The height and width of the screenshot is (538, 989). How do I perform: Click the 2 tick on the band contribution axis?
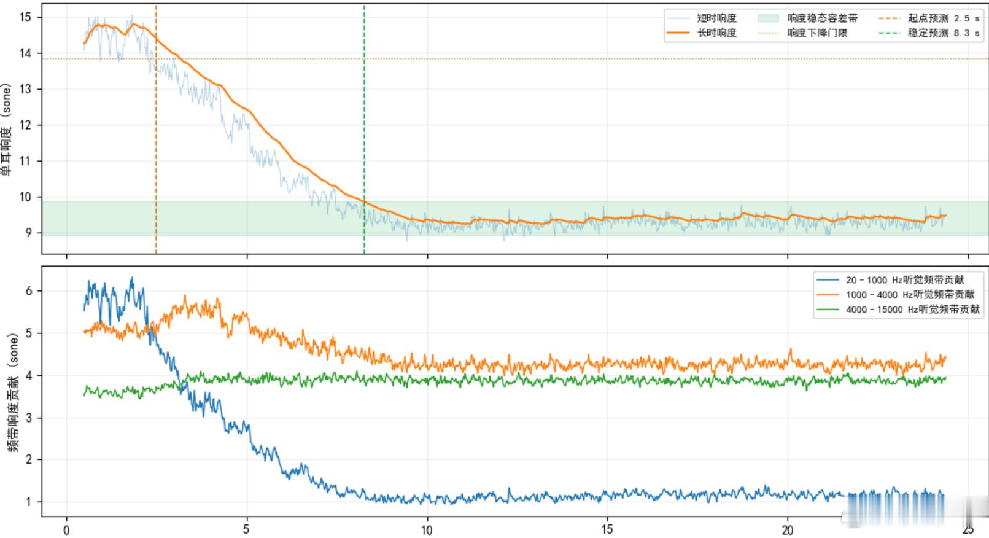click(x=28, y=460)
